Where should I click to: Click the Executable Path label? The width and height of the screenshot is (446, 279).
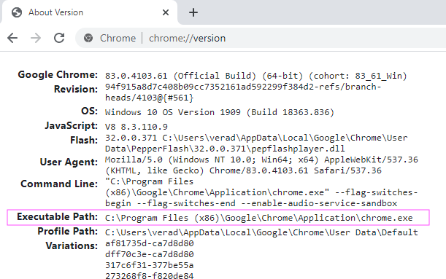click(x=57, y=216)
